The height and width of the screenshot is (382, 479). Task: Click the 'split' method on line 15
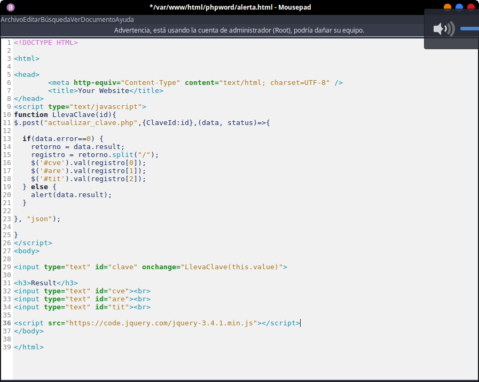pyautogui.click(x=123, y=154)
